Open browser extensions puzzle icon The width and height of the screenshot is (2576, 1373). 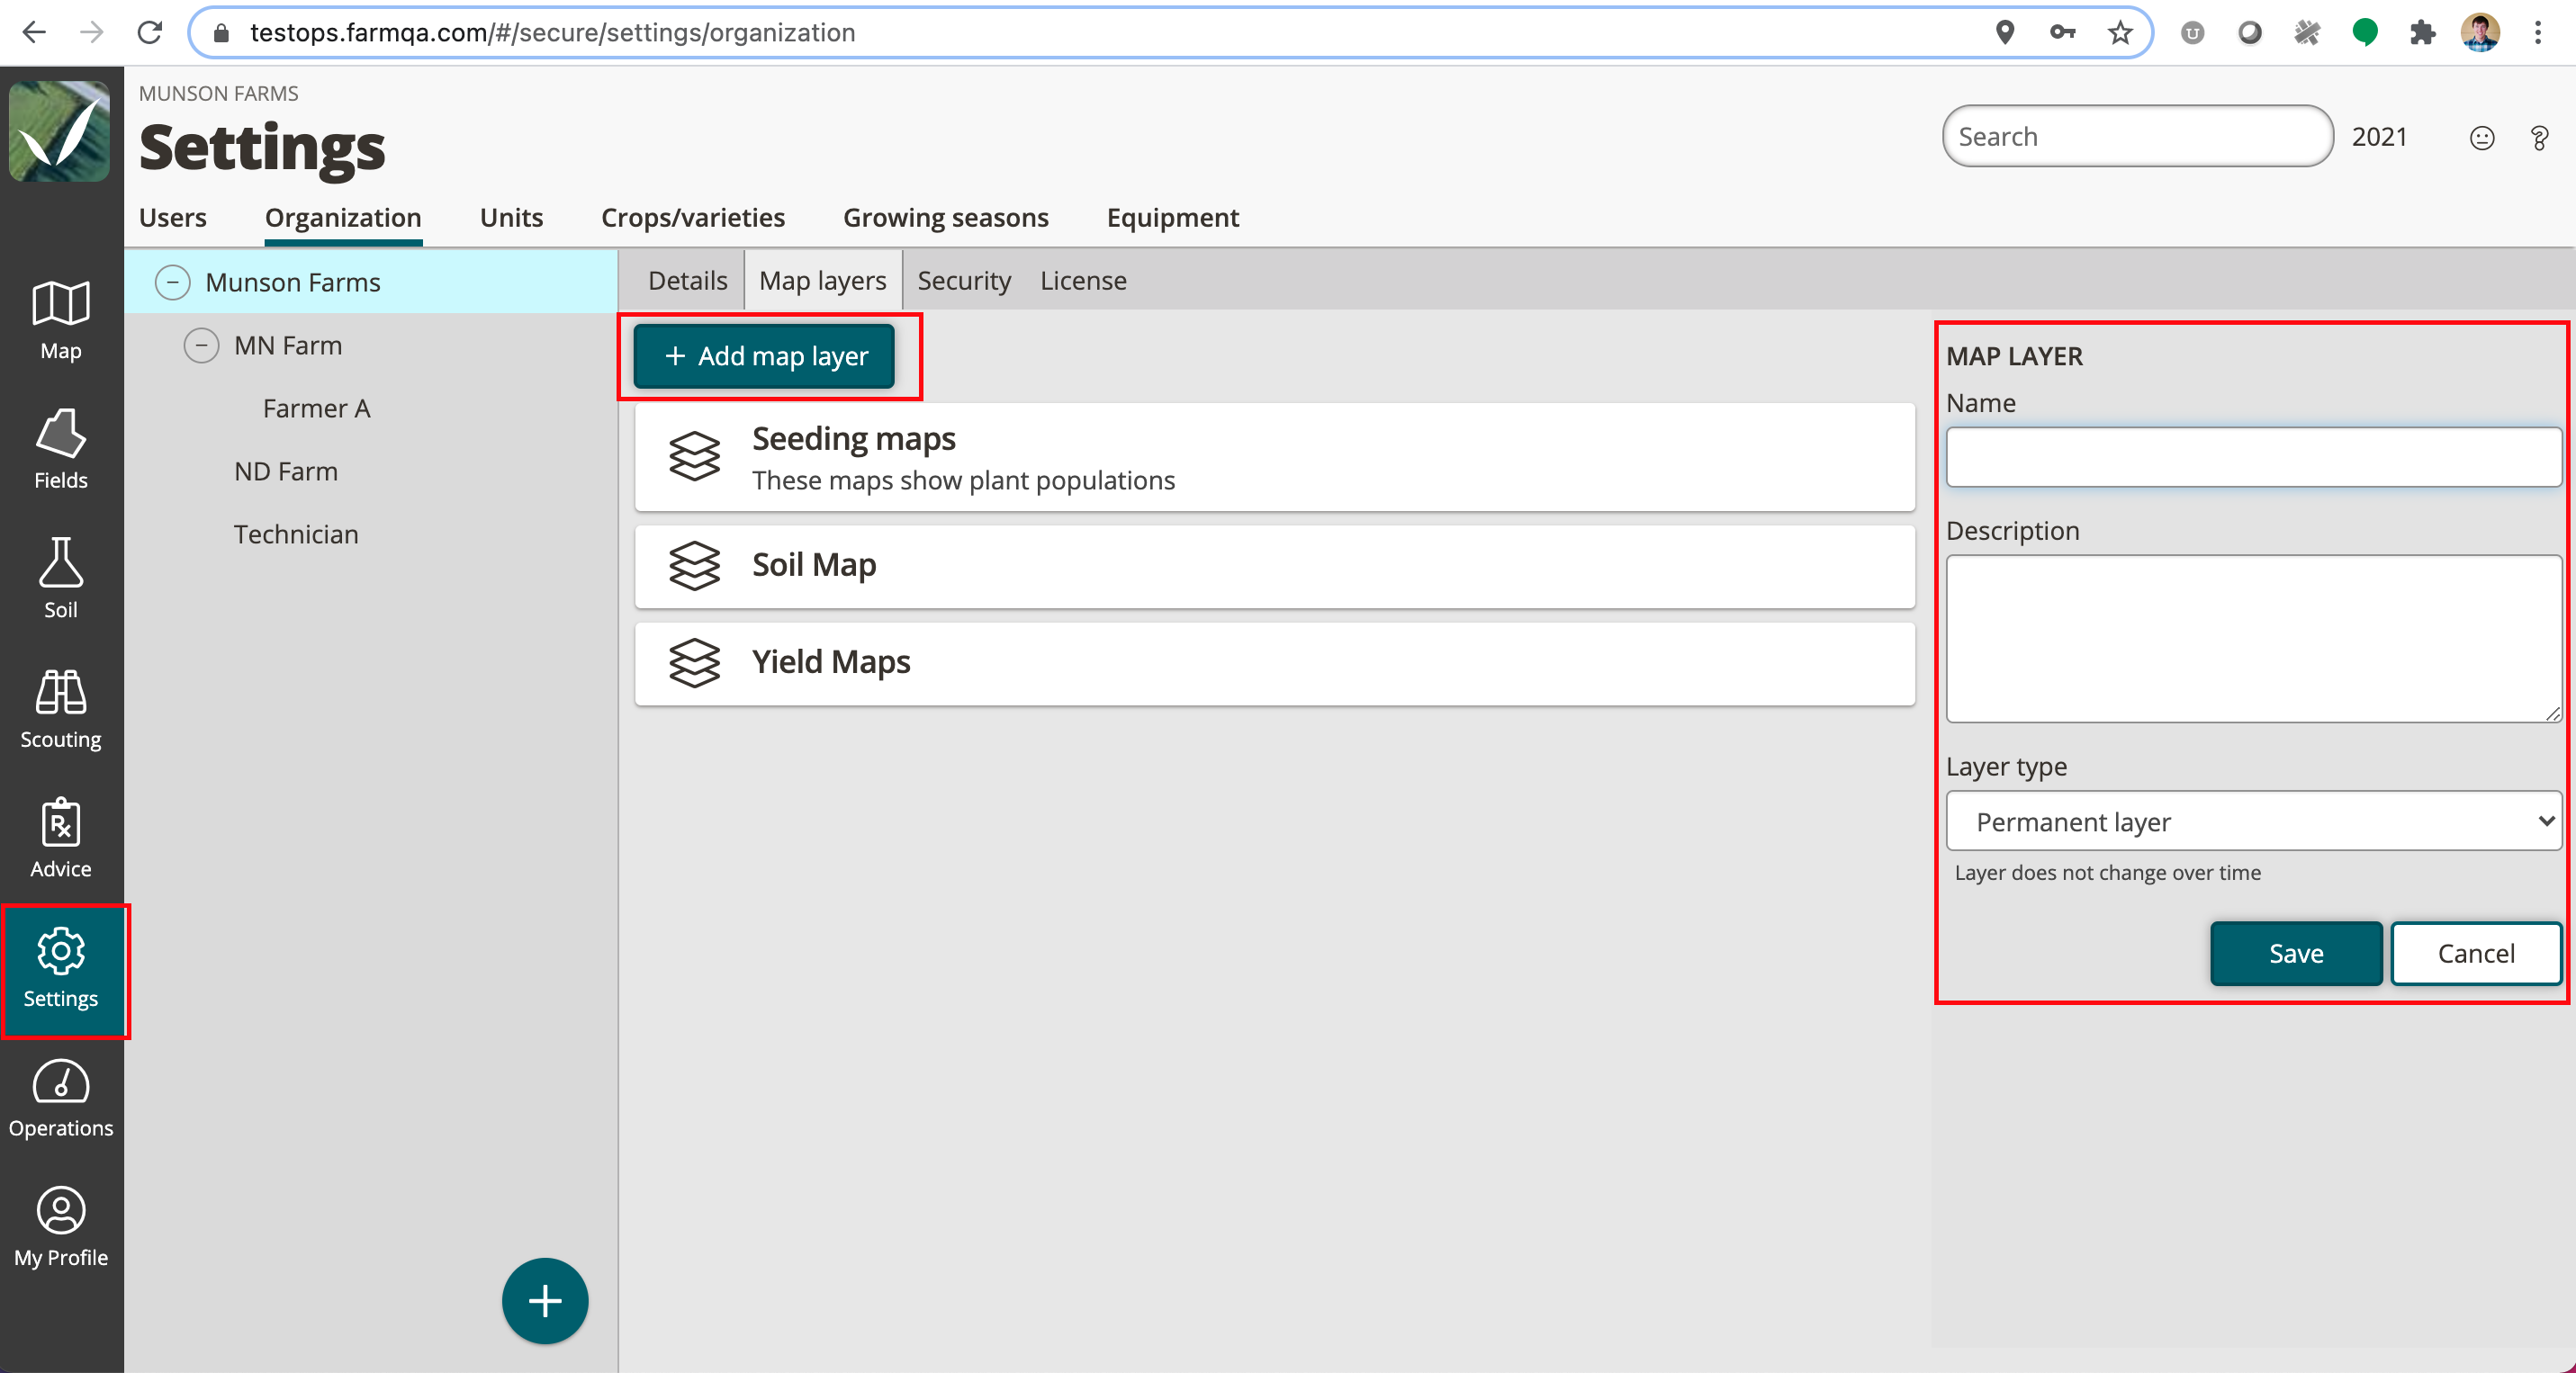pos(2422,33)
